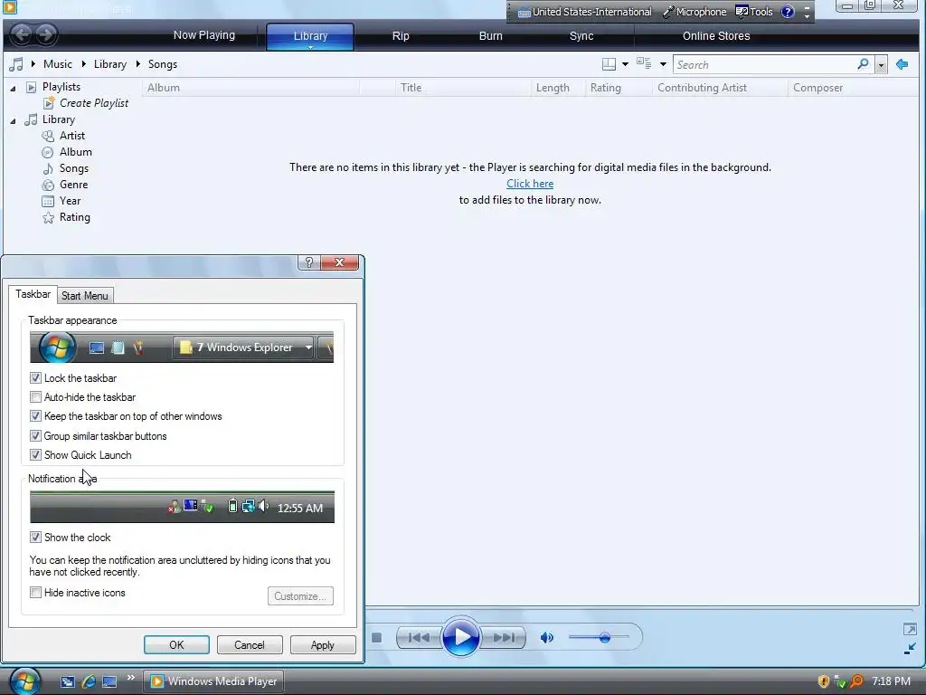The width and height of the screenshot is (926, 695).
Task: Go forward with the Media Player forward arrow
Action: (x=47, y=34)
